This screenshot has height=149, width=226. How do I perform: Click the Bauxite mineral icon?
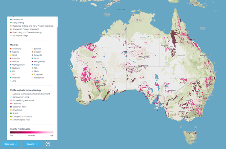(32, 49)
